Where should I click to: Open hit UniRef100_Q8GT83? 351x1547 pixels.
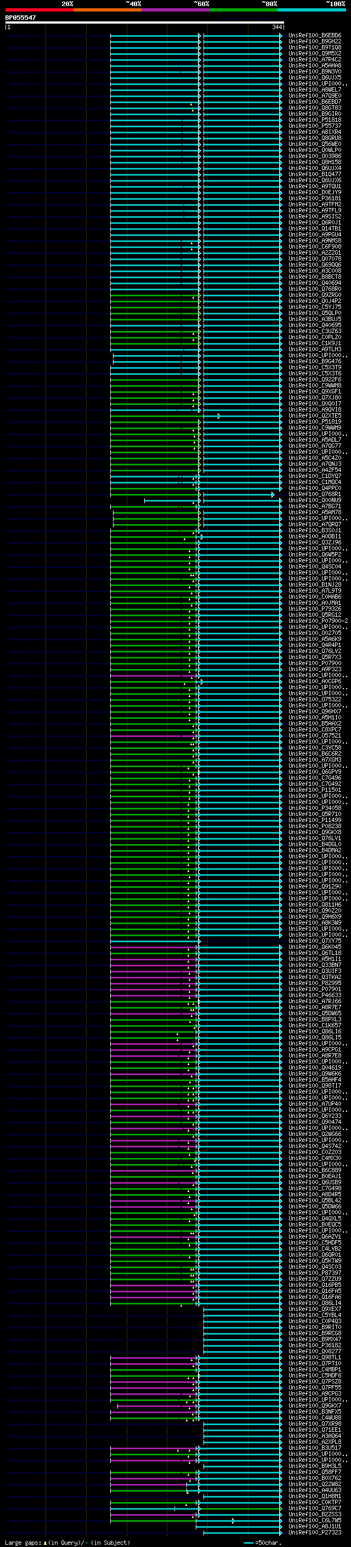(315, 108)
